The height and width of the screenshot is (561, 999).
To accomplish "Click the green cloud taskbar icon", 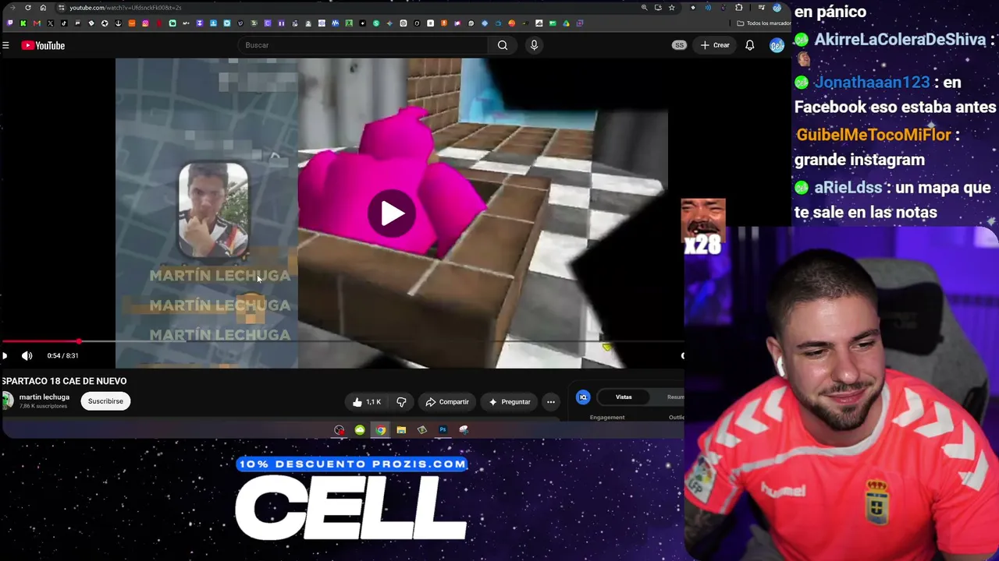I will point(360,430).
